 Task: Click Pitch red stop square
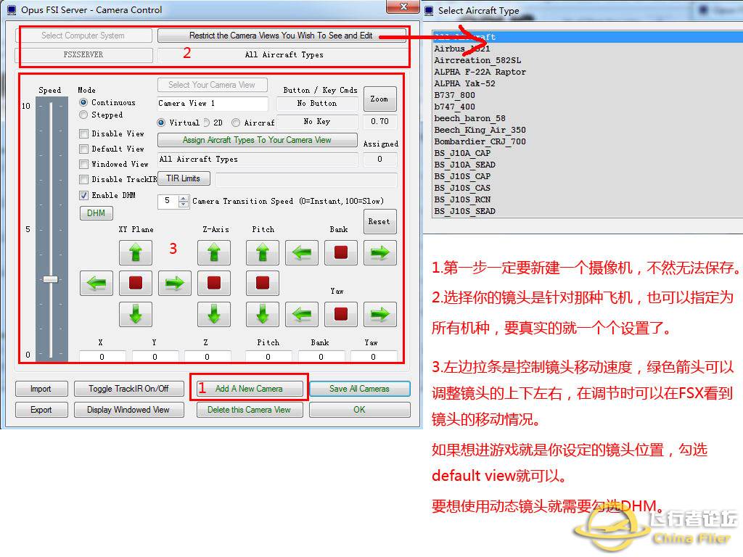[x=263, y=284]
